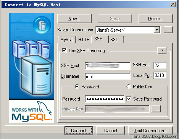Click the round server icon in banner
Screen dimensions: 179x139
pyautogui.click(x=42, y=25)
